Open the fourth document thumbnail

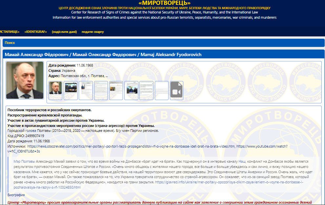[101, 91]
